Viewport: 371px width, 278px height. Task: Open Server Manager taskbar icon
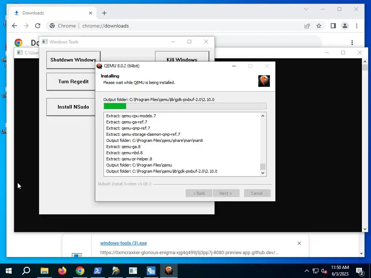point(151,271)
